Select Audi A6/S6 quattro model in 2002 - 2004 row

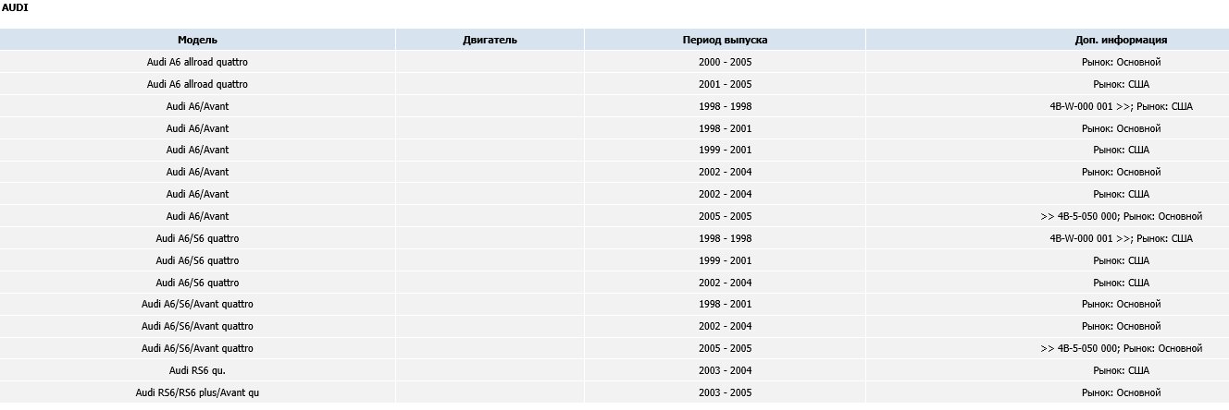(x=197, y=283)
